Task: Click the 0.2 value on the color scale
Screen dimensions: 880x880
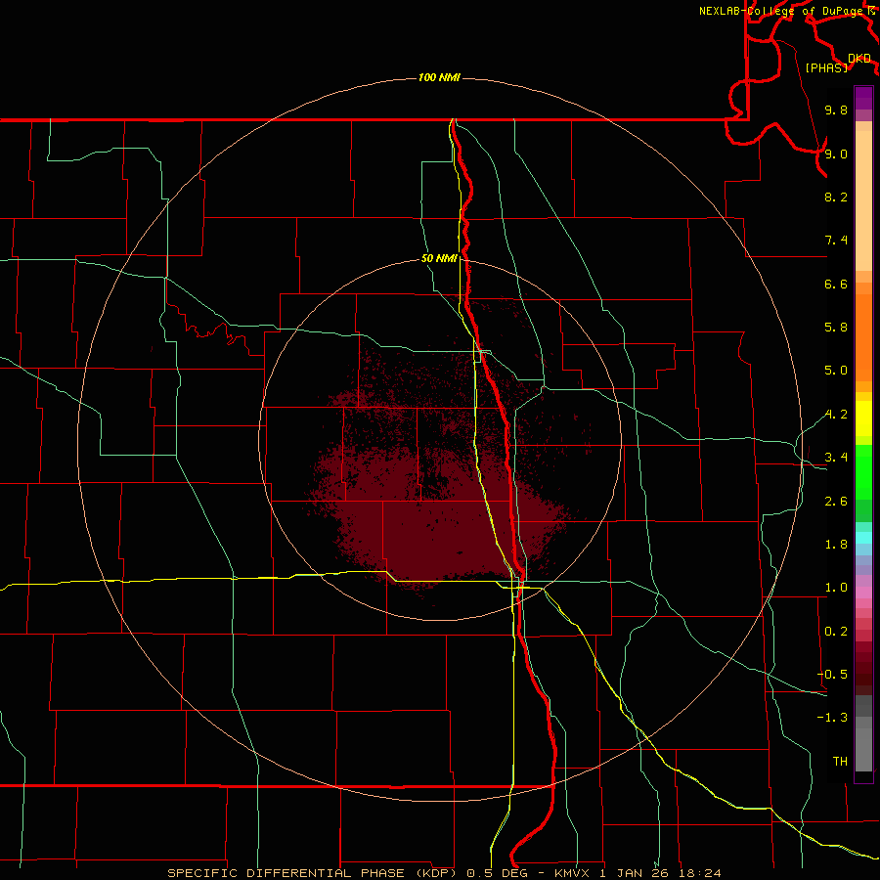Action: [x=836, y=632]
